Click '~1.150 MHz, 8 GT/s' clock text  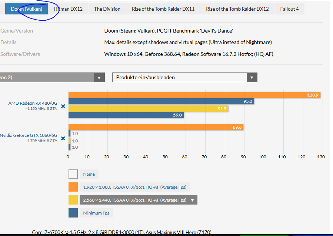tap(41, 108)
